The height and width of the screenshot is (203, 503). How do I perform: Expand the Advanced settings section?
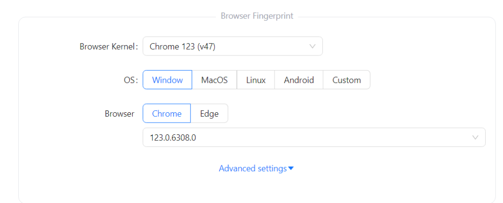pyautogui.click(x=252, y=169)
